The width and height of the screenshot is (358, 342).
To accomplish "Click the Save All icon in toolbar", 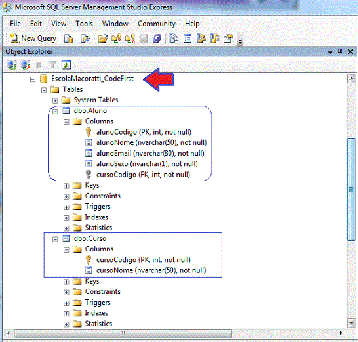I will pos(157,39).
